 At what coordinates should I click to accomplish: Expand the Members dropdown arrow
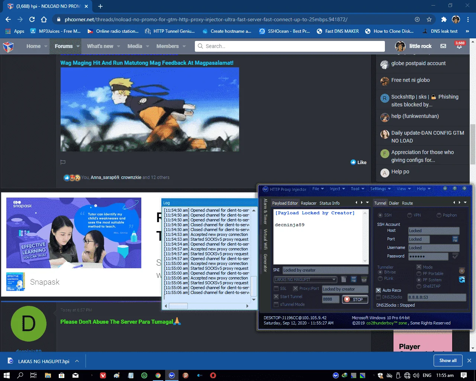(x=184, y=47)
